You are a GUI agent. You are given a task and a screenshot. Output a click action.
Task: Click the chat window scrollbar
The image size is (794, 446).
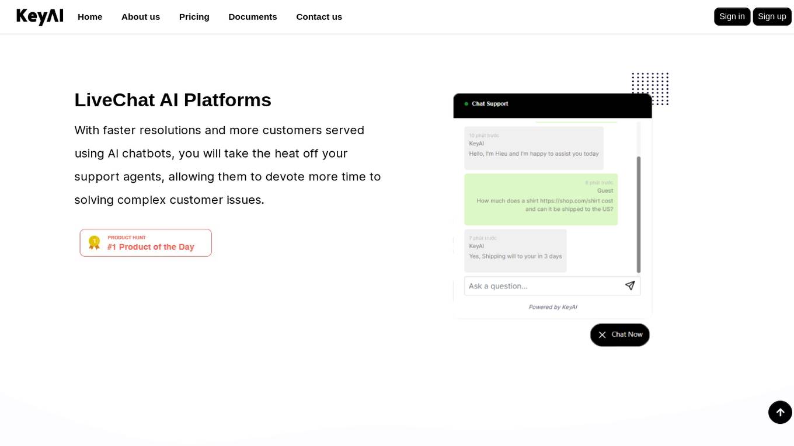(x=639, y=214)
